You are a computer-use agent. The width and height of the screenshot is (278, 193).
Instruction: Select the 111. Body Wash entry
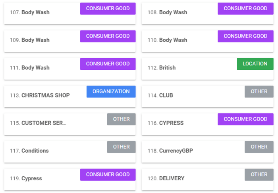pyautogui.click(x=70, y=69)
